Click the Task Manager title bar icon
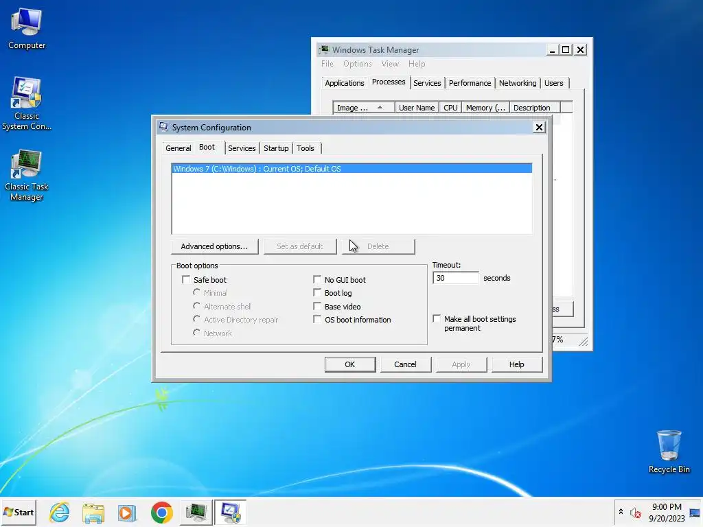This screenshot has width=703, height=527. [324, 49]
